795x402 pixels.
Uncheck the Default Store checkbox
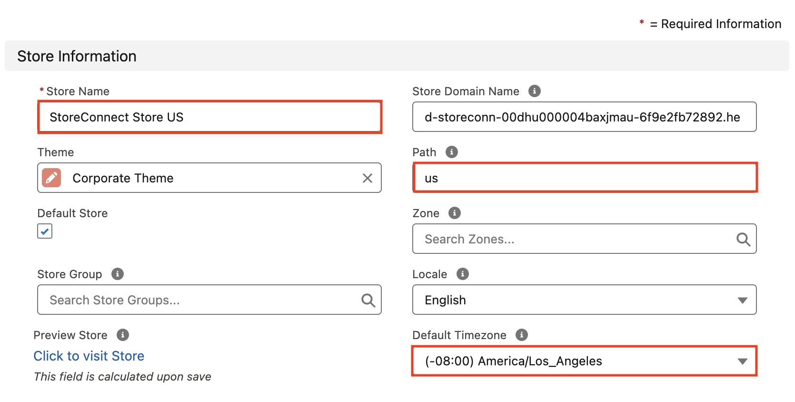coord(45,231)
